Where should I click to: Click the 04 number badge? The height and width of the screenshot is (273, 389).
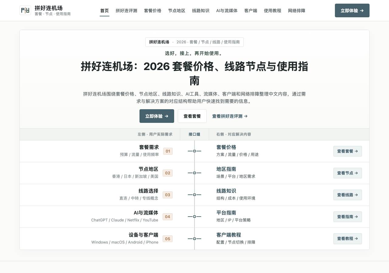coord(167,217)
